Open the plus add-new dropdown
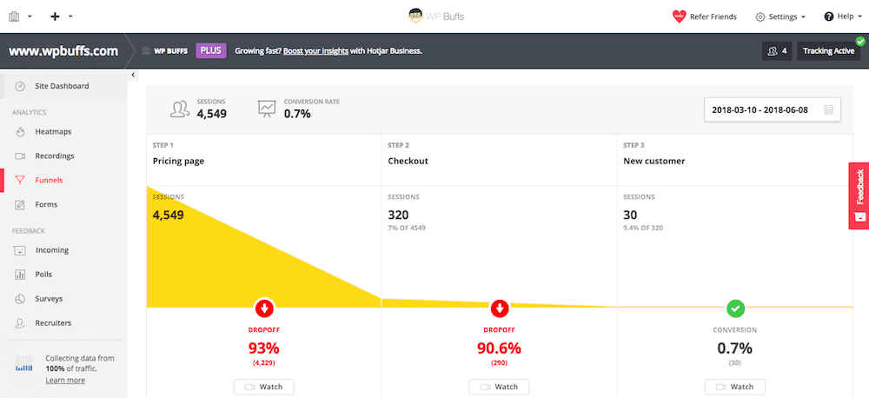 62,17
